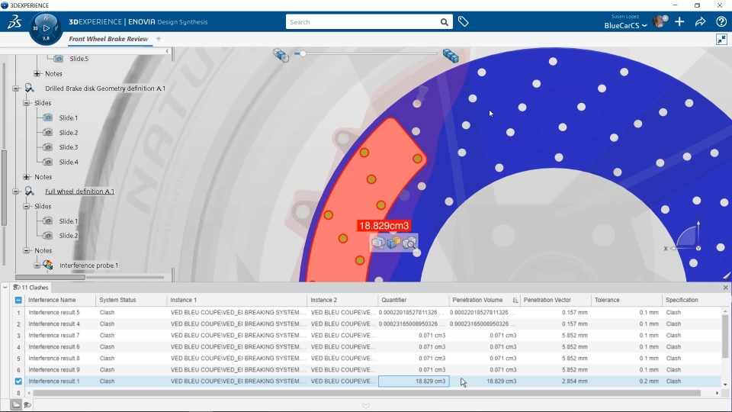Viewport: 732px width, 412px height.
Task: Click inside the Search input field
Action: [363, 22]
